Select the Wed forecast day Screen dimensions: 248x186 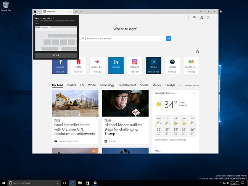pos(159,126)
